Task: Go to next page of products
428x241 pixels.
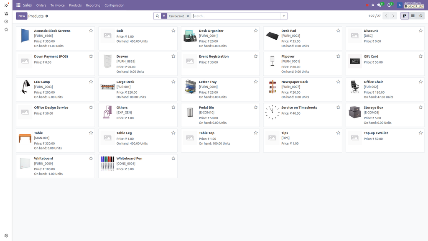Action: click(x=393, y=16)
